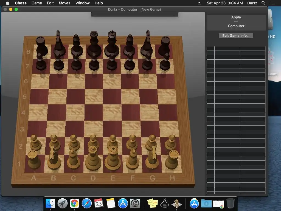Open Spotlight search in menu bar
Viewport: 281px width, 211px height.
coord(263,3)
